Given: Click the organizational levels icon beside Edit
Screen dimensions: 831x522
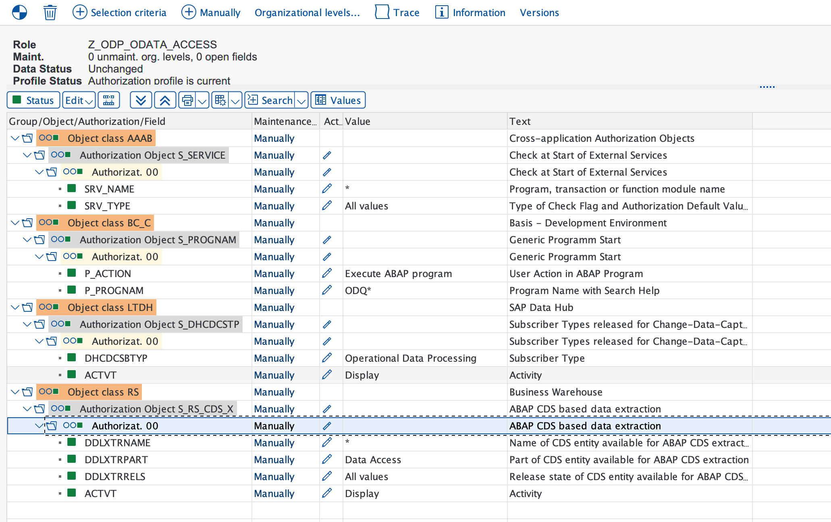Looking at the screenshot, I should coord(108,100).
